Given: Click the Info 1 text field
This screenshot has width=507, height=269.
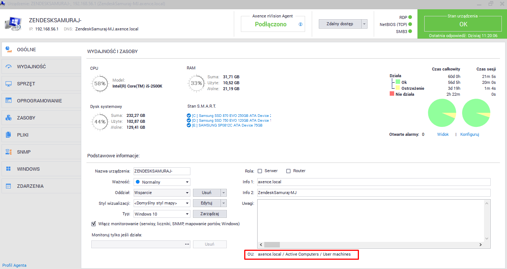Looking at the screenshot, I should [373, 182].
